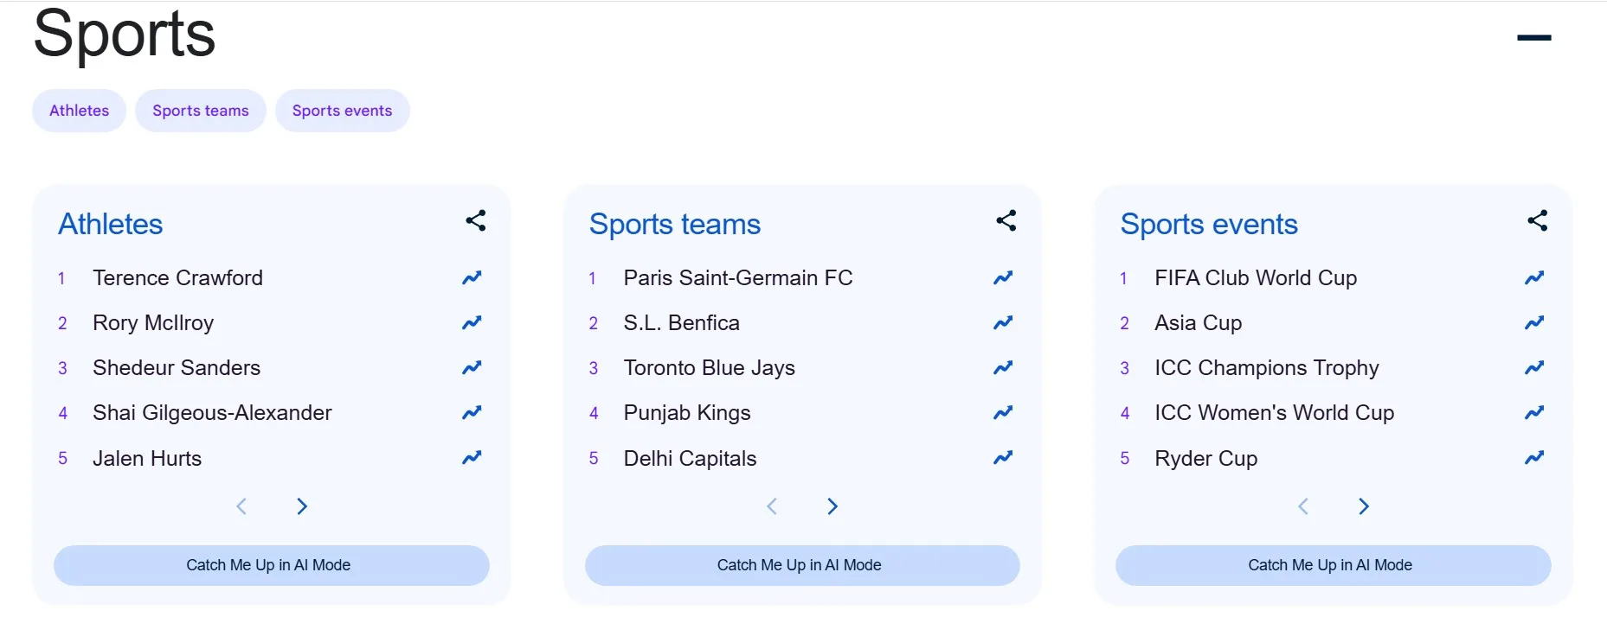1607x636 pixels.
Task: Go to next page of Sports teams
Action: click(x=832, y=506)
